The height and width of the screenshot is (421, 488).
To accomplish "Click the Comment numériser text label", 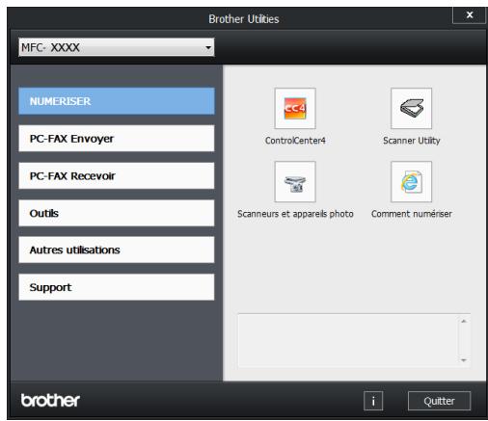I will click(411, 214).
